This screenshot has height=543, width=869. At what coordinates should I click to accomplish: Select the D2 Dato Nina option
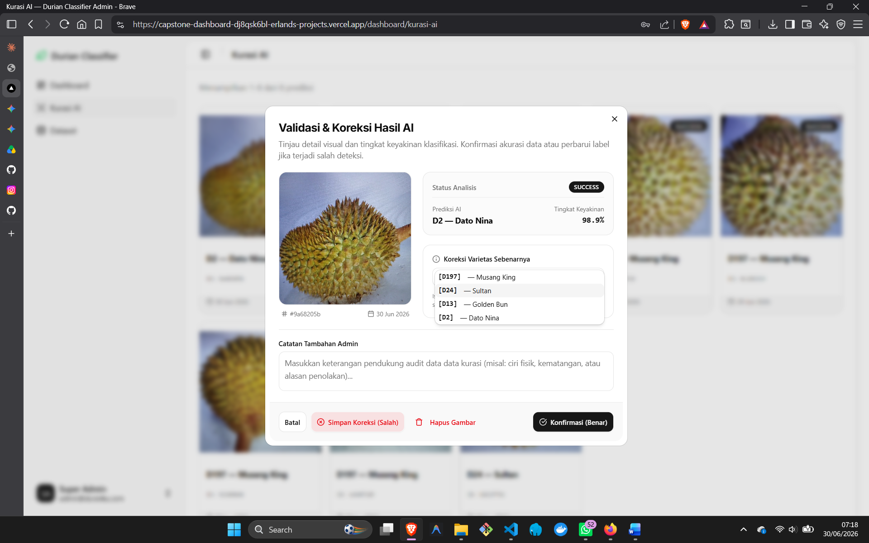[519, 318]
